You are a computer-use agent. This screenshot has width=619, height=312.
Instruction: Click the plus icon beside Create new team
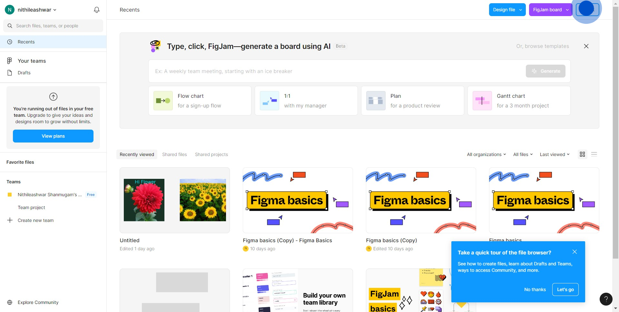10,220
